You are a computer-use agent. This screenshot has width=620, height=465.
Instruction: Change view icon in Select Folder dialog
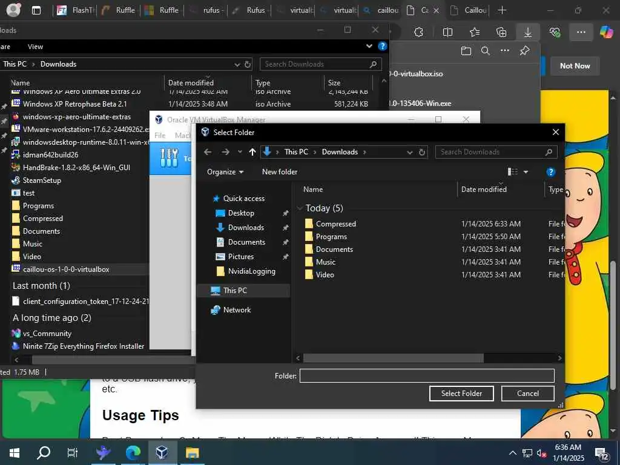pos(512,171)
